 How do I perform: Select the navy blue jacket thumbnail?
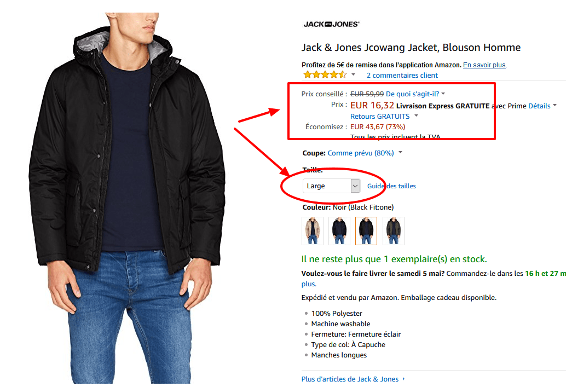(338, 230)
